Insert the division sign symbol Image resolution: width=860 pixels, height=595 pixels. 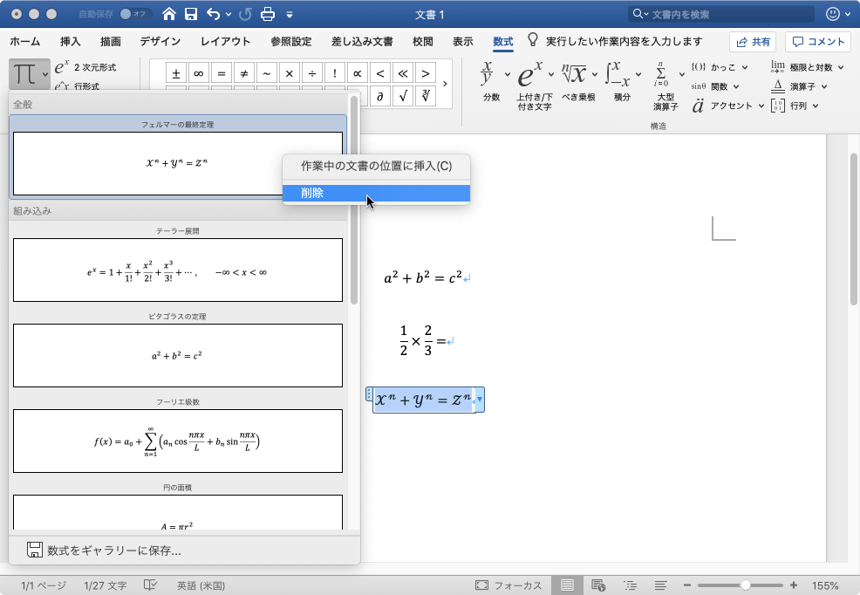312,73
